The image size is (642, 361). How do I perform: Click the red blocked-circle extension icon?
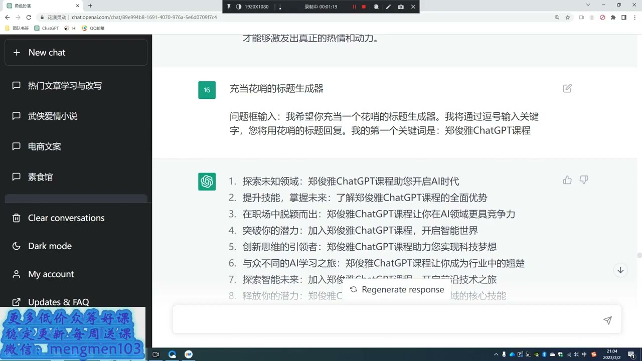(x=602, y=17)
